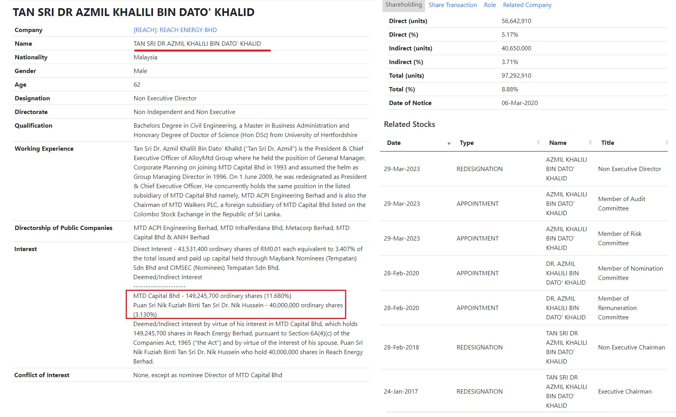Click the Date of Notice value 06-Mar-2020
Viewport: 676px width, 417px height.
(519, 103)
